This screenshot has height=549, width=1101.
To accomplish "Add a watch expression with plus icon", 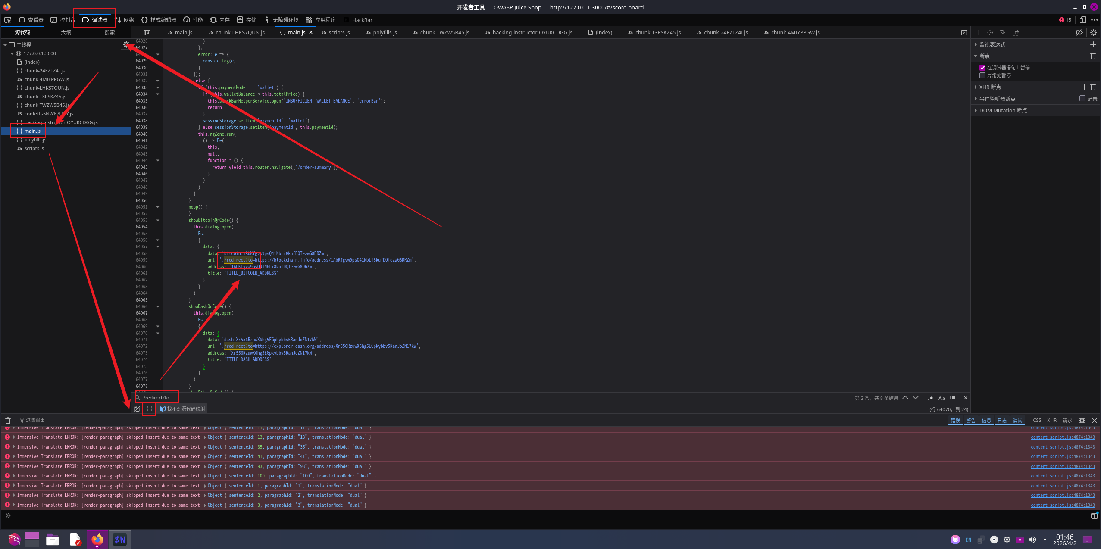I will click(1093, 44).
